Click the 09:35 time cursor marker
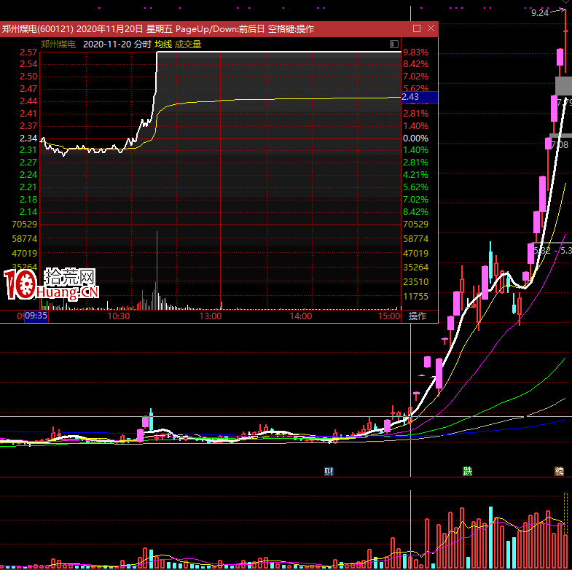The width and height of the screenshot is (572, 570). pyautogui.click(x=36, y=316)
